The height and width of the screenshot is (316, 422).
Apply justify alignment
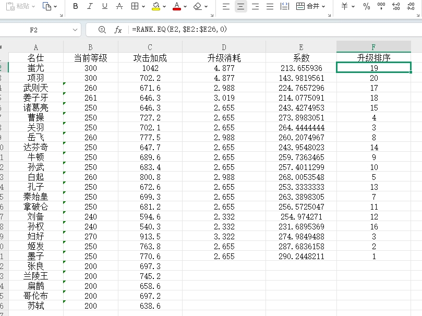[270, 6]
